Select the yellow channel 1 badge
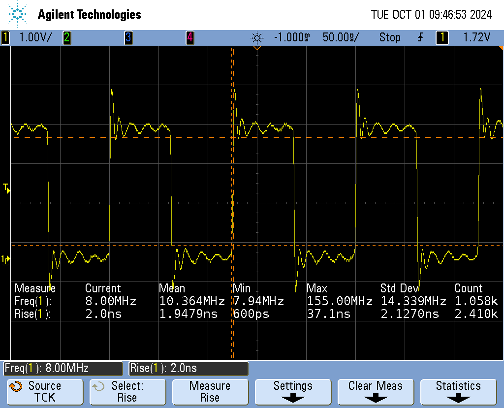Screen dimensions: 504x408 coord(5,37)
